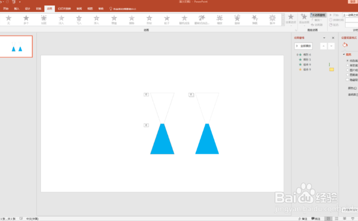358x221 pixels.
Task: Click the green timing bar in the animation pane
Action: [x=329, y=64]
